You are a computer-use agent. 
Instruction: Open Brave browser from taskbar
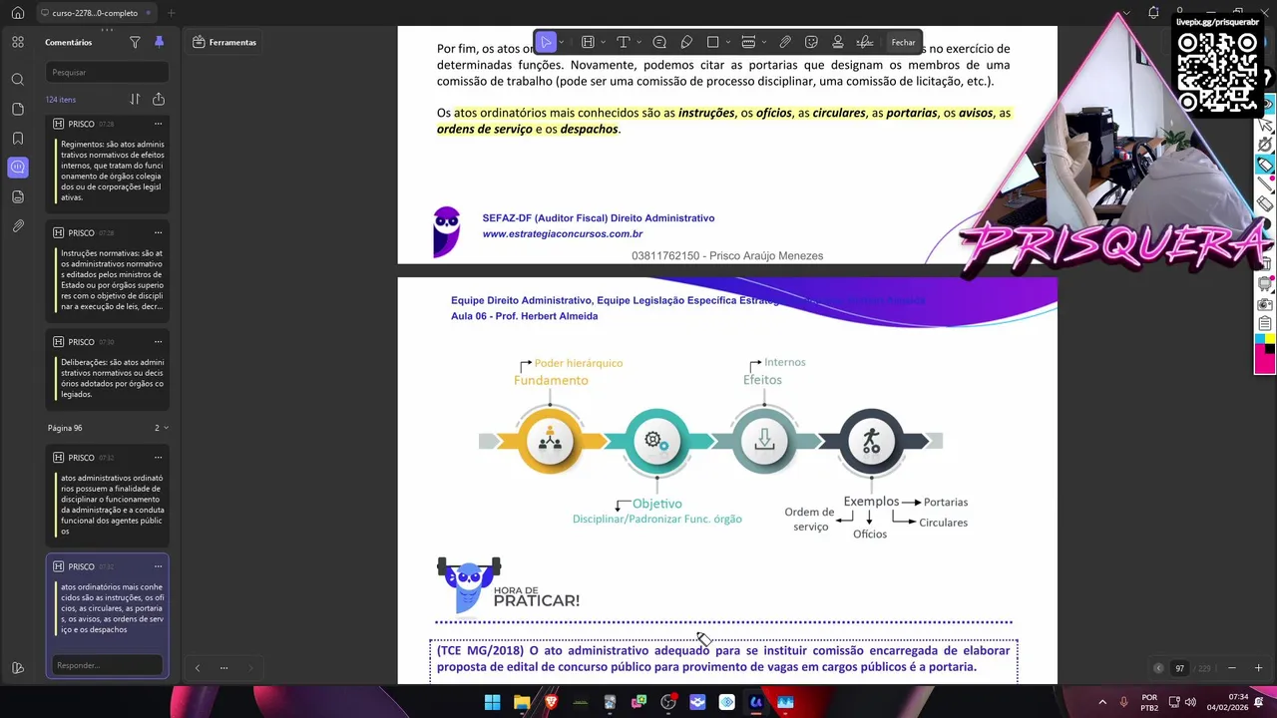pos(551,702)
